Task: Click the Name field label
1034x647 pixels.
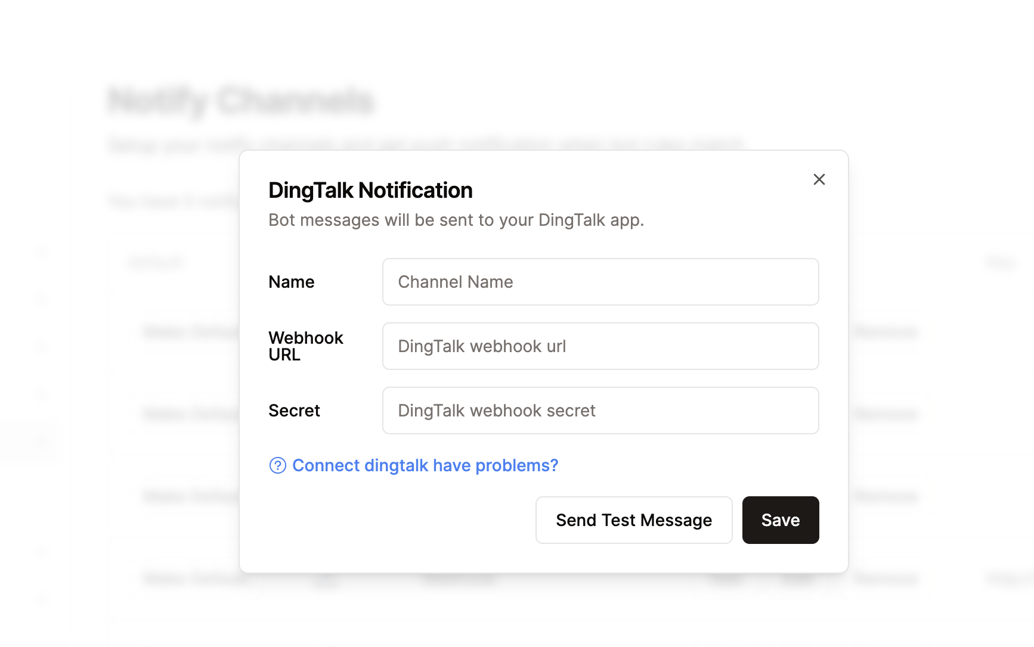Action: pos(291,282)
